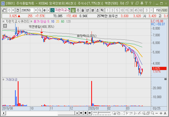Toggle the left panel layout icon

pos(4,10)
